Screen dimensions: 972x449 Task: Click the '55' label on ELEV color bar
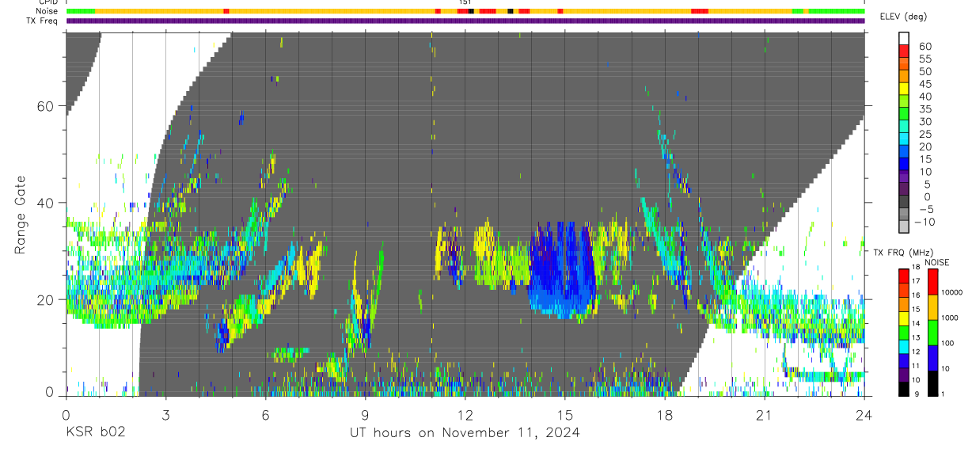pyautogui.click(x=925, y=59)
